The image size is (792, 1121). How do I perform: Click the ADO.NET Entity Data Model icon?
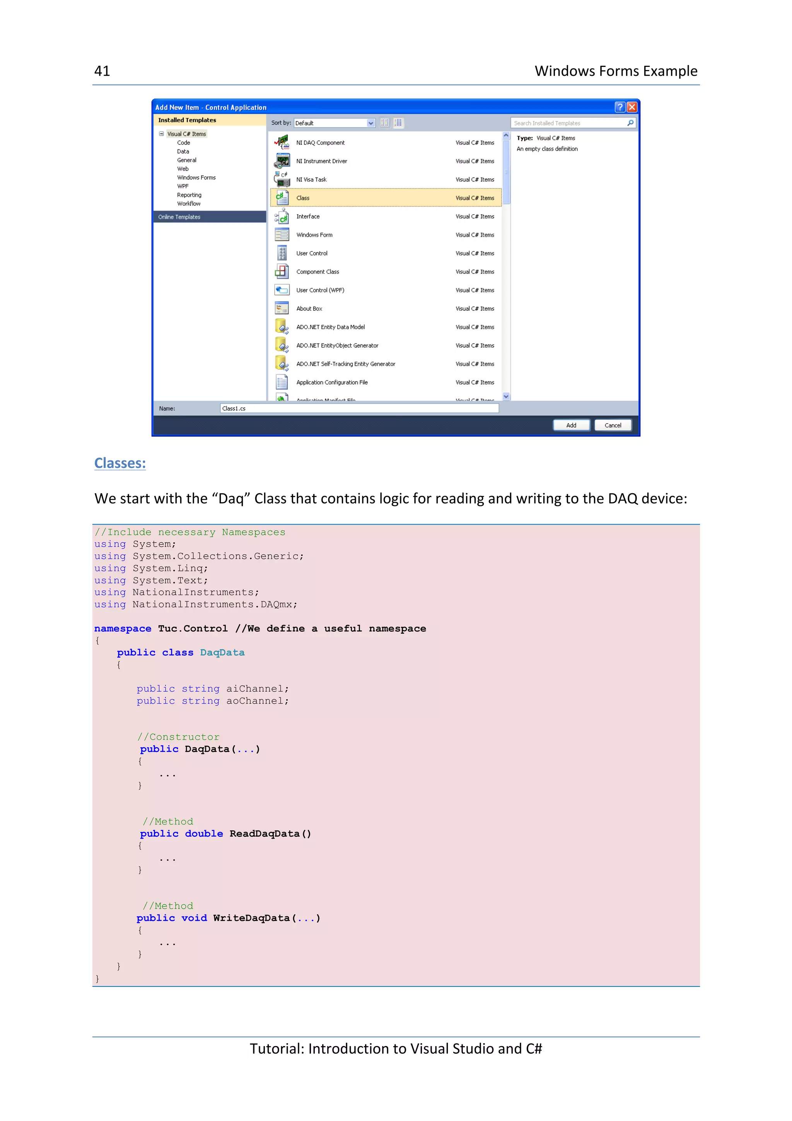(x=282, y=326)
